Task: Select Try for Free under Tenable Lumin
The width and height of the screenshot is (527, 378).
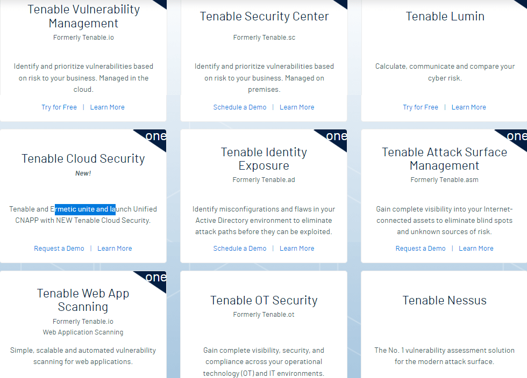Action: [421, 107]
